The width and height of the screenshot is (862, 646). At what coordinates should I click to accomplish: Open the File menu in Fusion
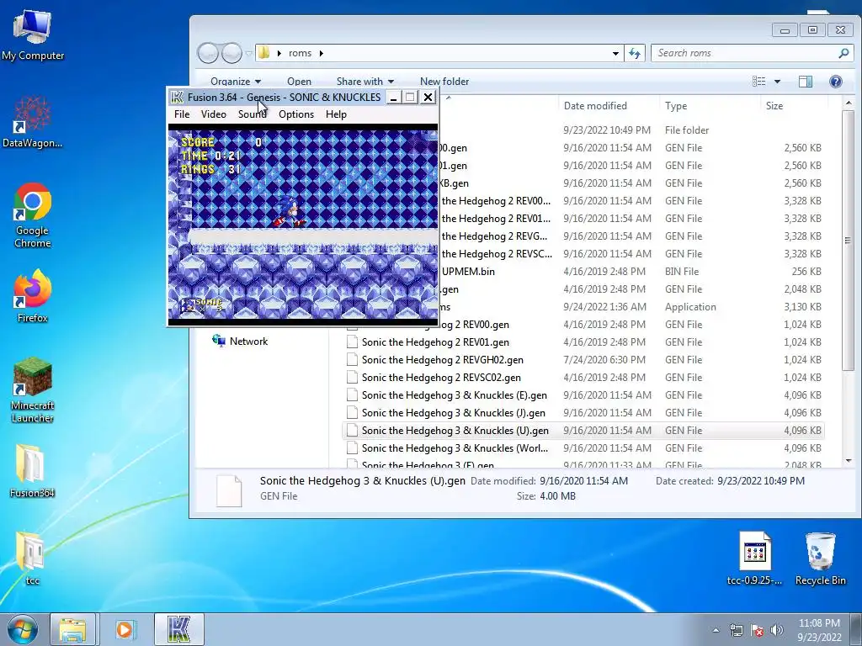pos(182,114)
